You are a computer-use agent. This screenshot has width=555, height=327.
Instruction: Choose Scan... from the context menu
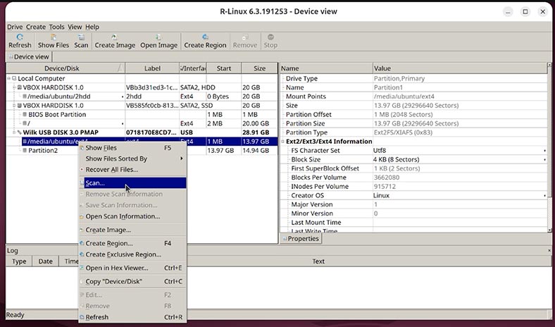point(132,183)
